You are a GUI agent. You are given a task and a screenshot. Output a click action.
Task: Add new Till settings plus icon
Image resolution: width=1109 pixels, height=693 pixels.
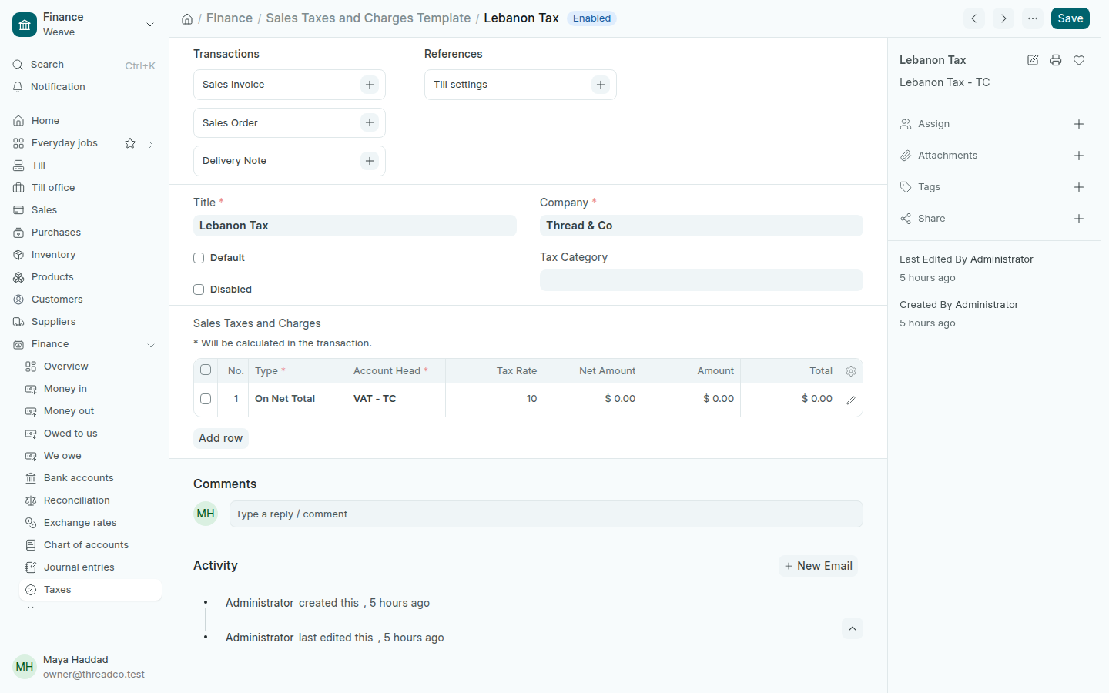click(601, 85)
